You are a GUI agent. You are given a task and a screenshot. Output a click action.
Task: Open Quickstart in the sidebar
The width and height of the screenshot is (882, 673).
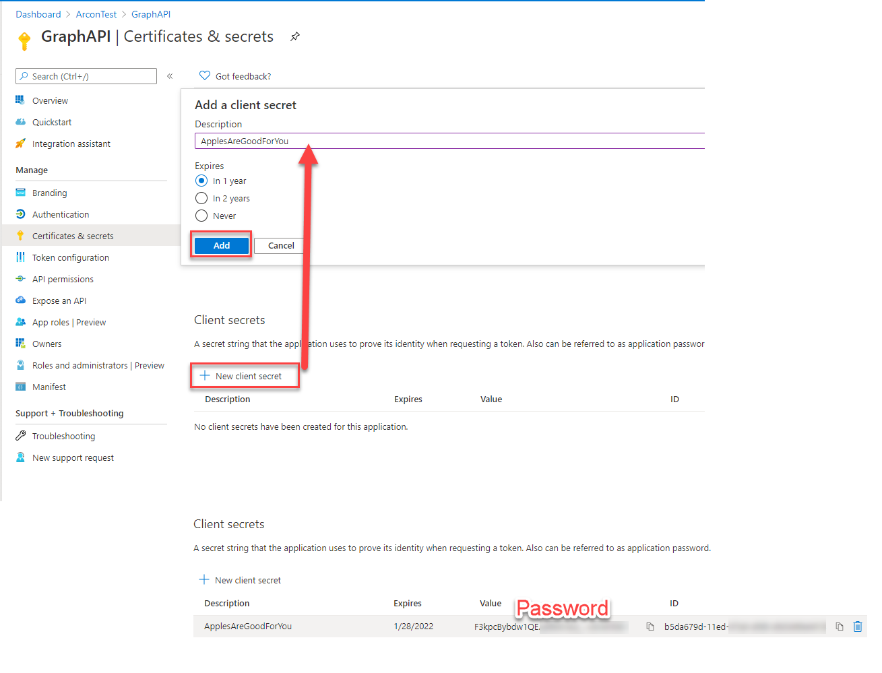click(x=52, y=122)
